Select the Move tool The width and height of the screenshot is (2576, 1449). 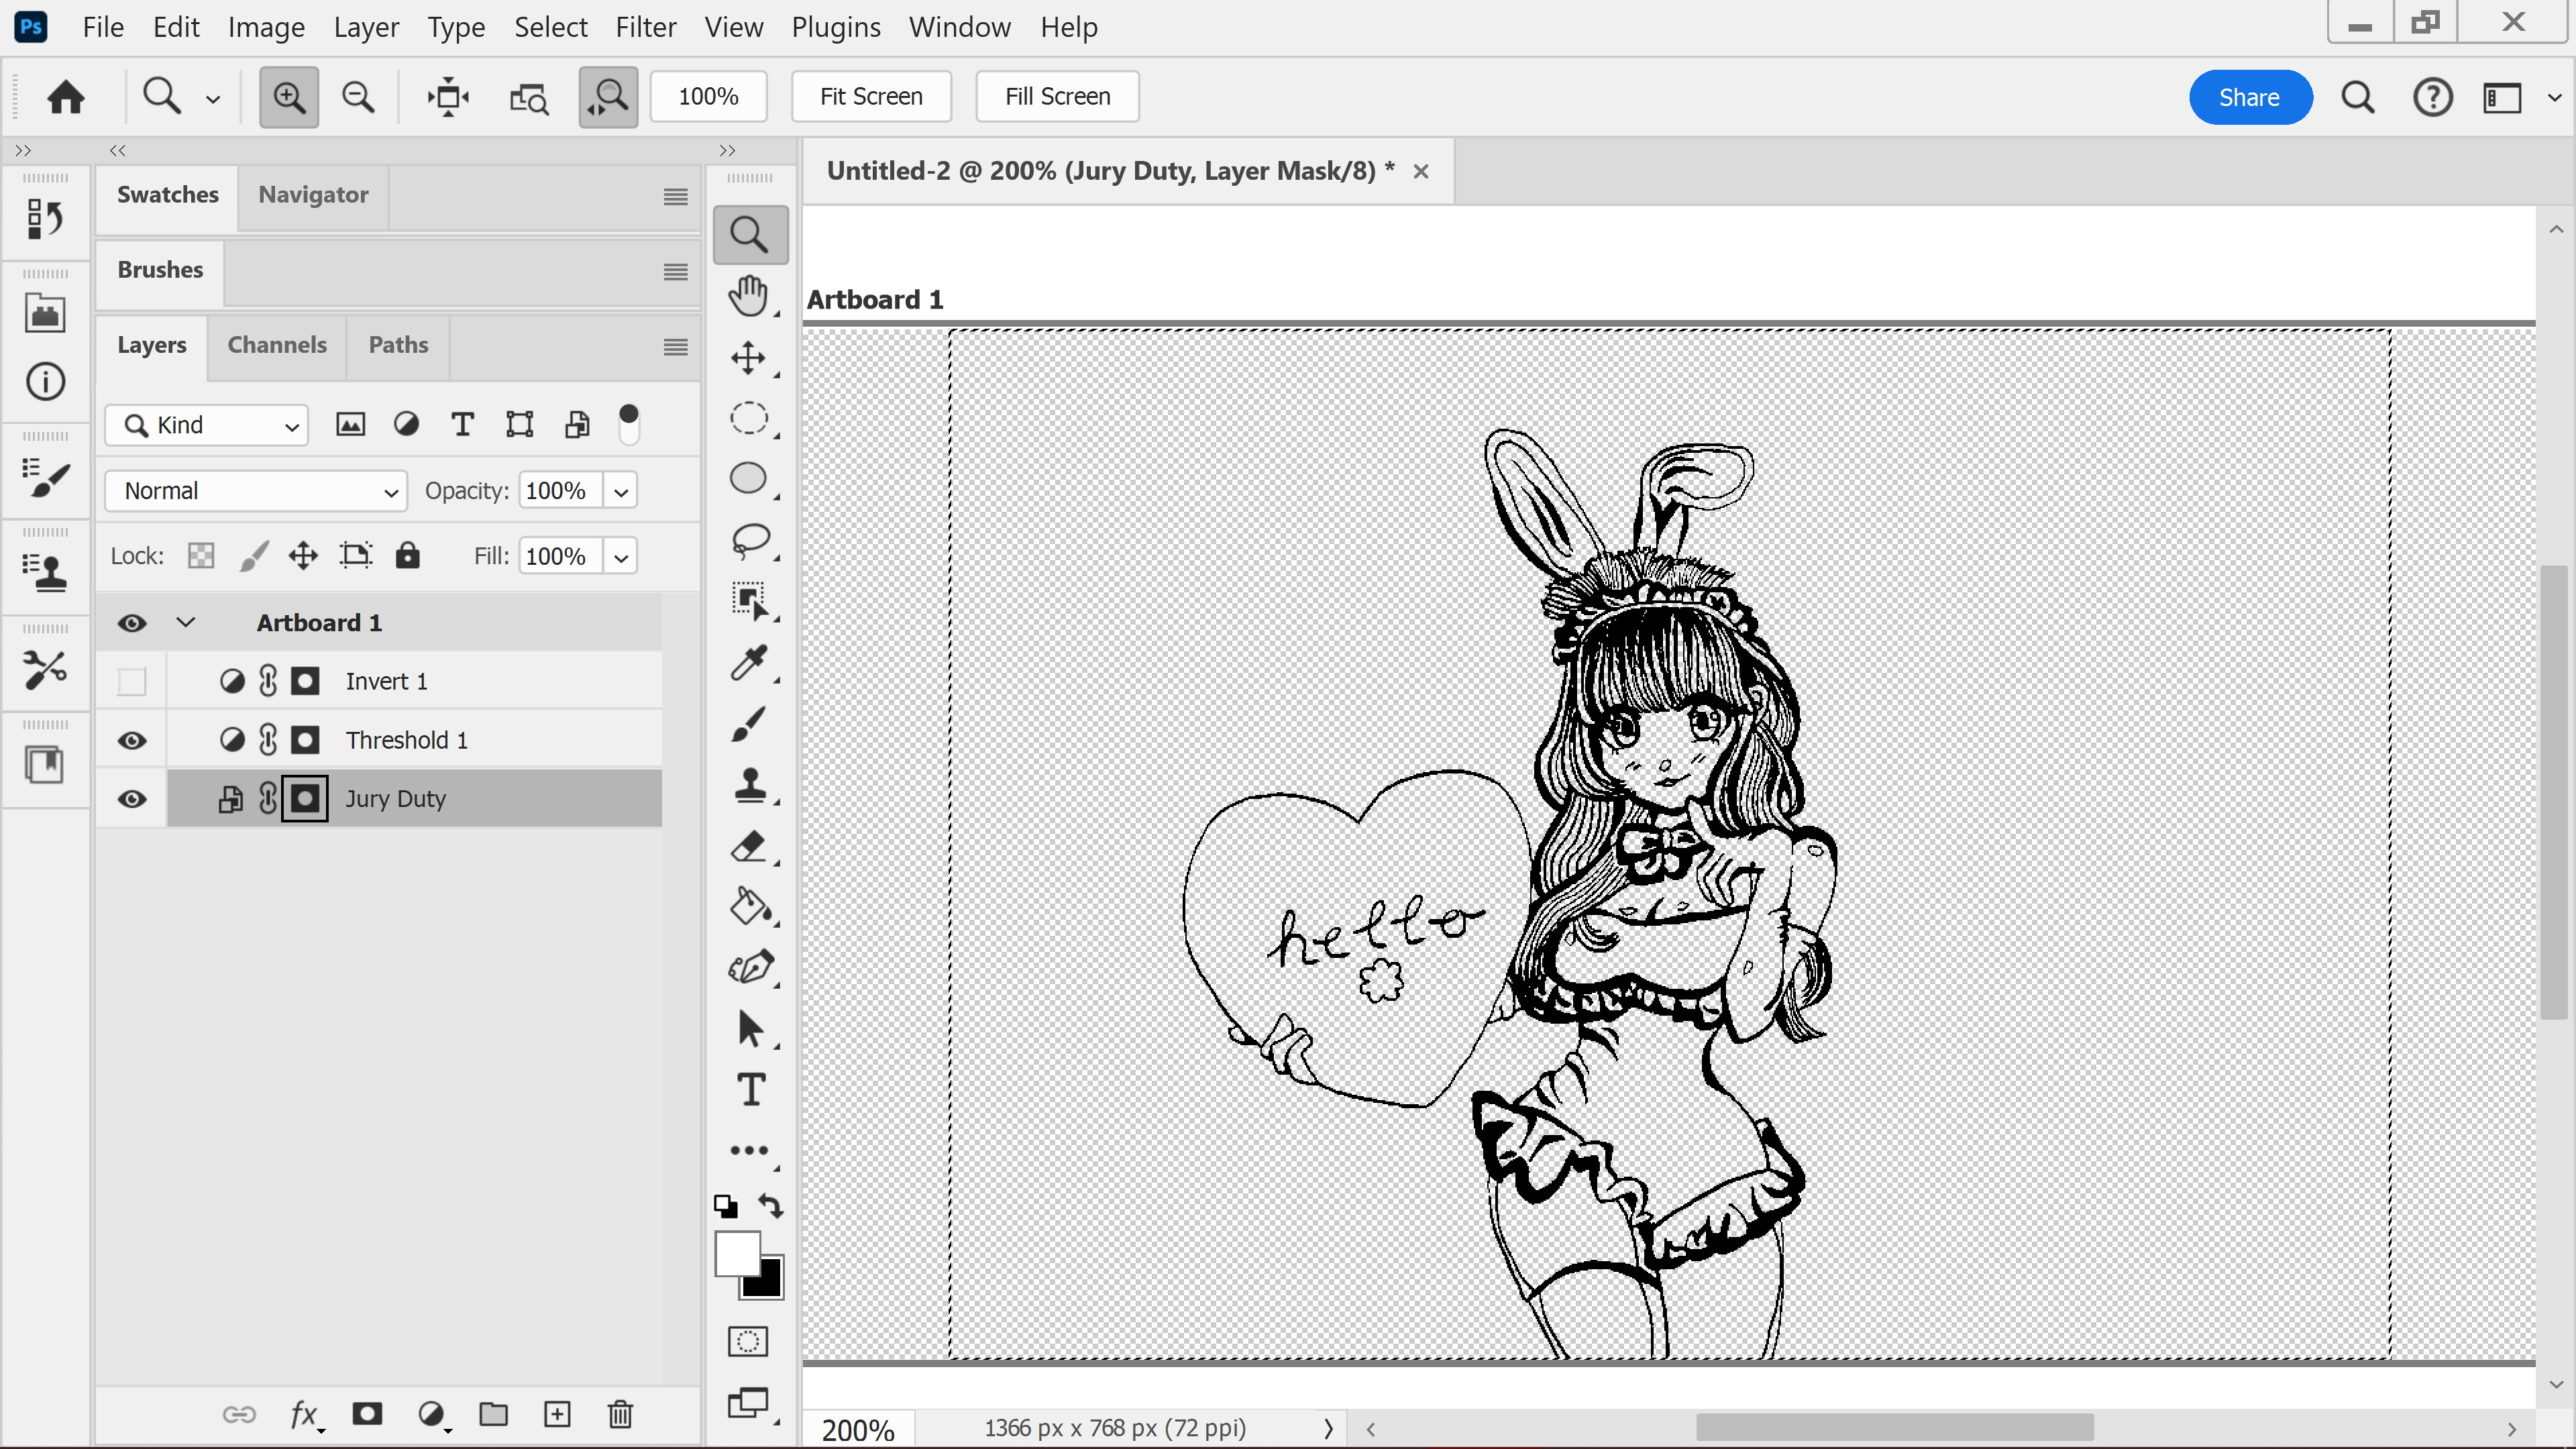click(x=748, y=357)
